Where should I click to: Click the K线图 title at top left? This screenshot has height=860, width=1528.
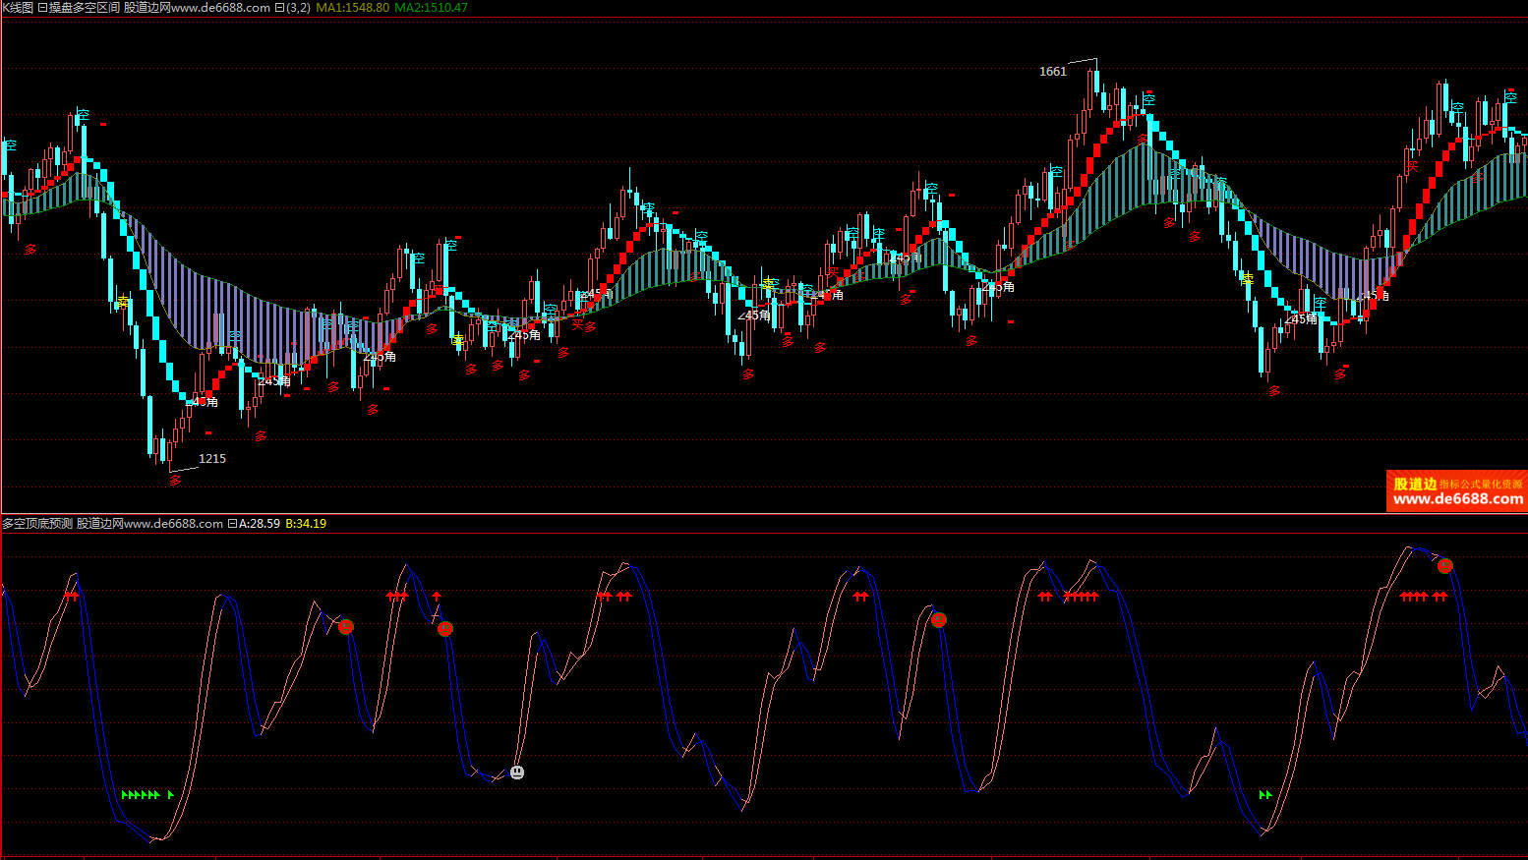(x=17, y=8)
